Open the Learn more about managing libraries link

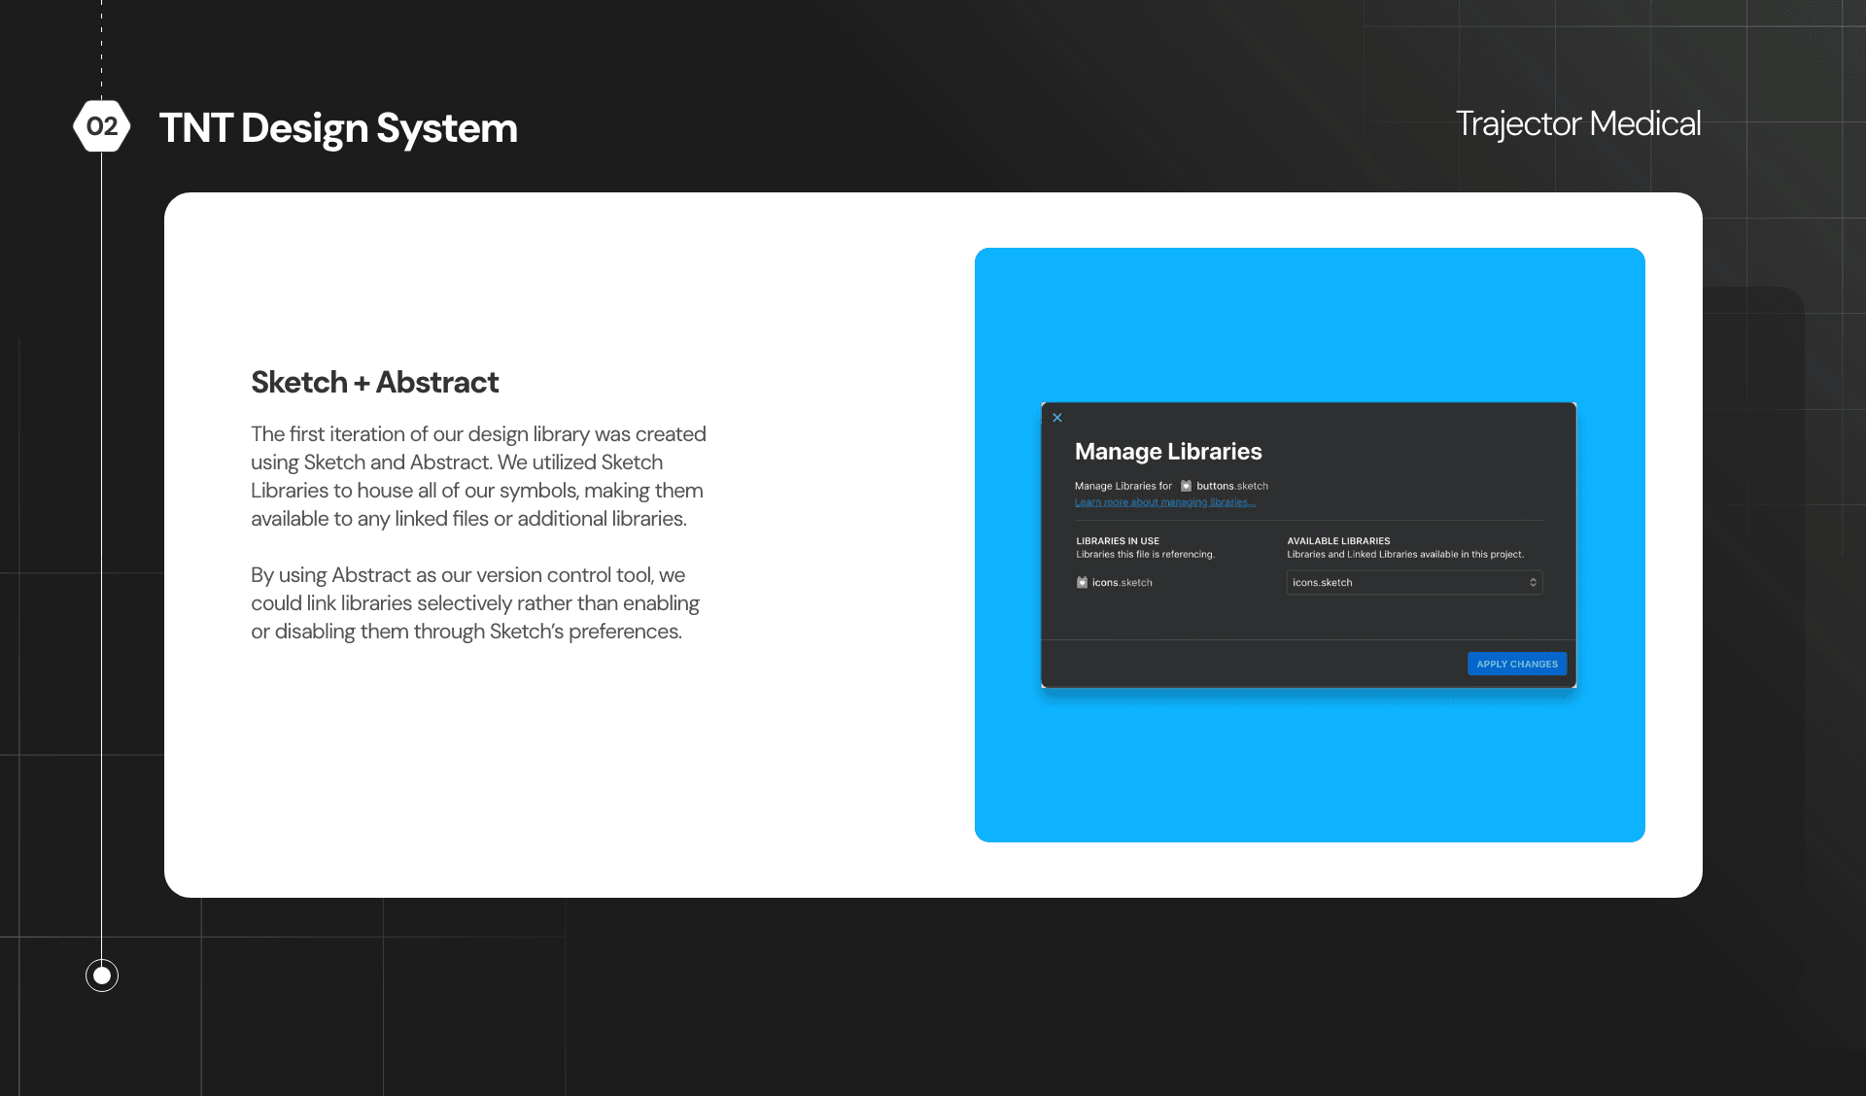tap(1166, 502)
